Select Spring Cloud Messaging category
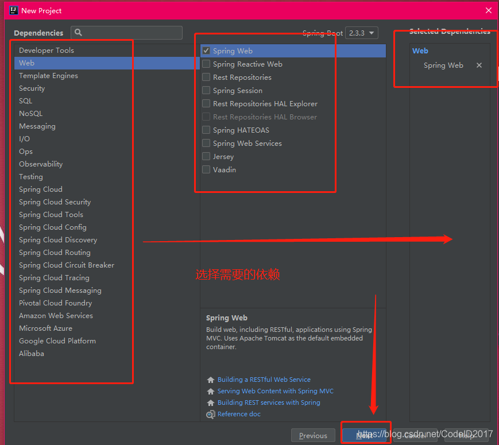The width and height of the screenshot is (499, 445). click(107, 291)
